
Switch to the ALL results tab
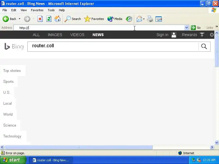36,35
